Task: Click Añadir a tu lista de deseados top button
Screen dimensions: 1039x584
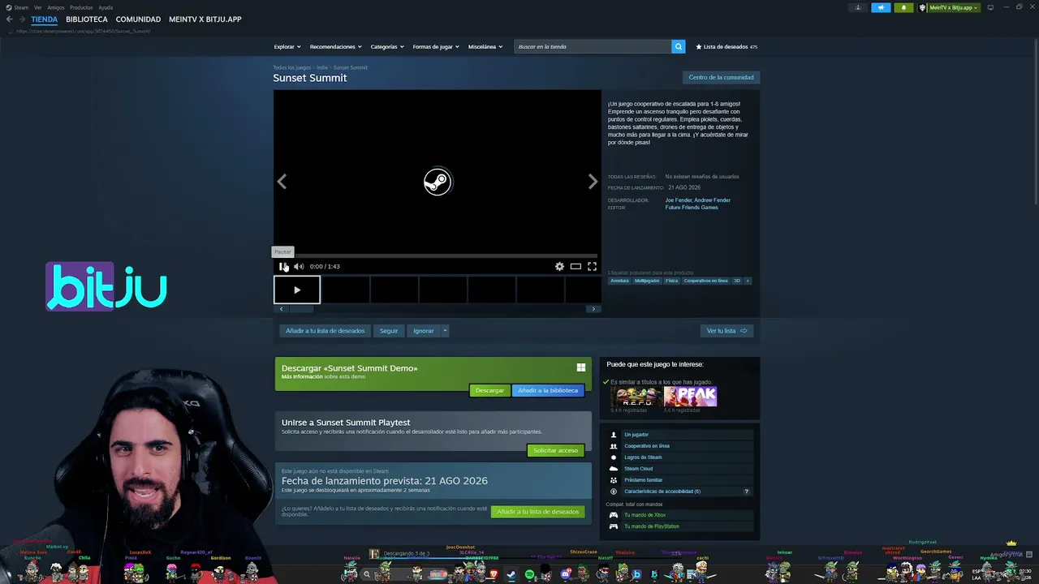Action: coord(325,331)
